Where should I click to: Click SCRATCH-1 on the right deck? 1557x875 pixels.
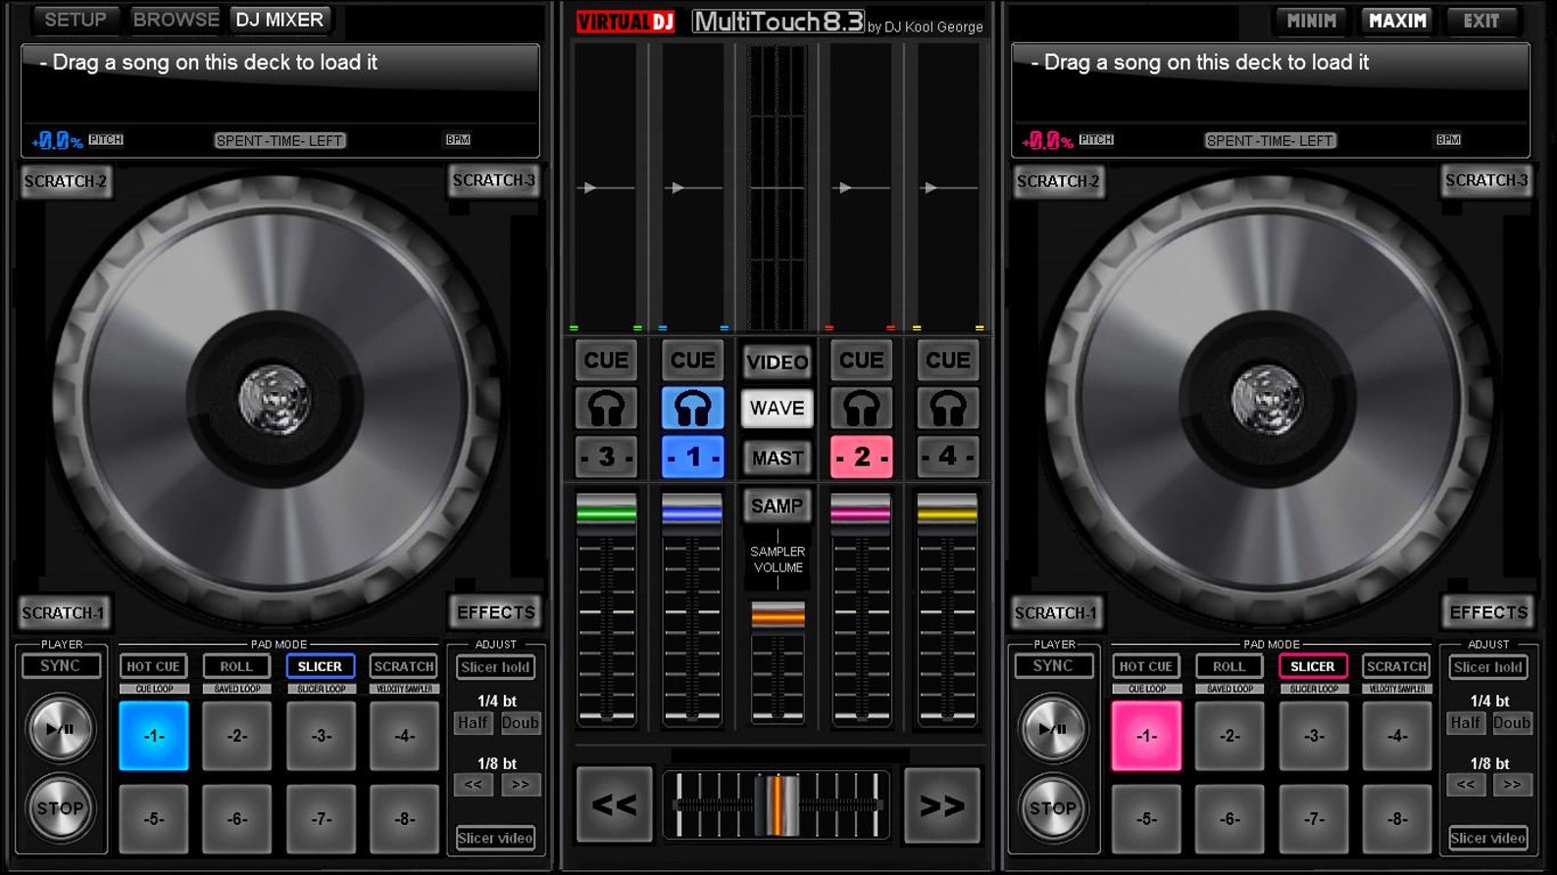tap(1056, 613)
